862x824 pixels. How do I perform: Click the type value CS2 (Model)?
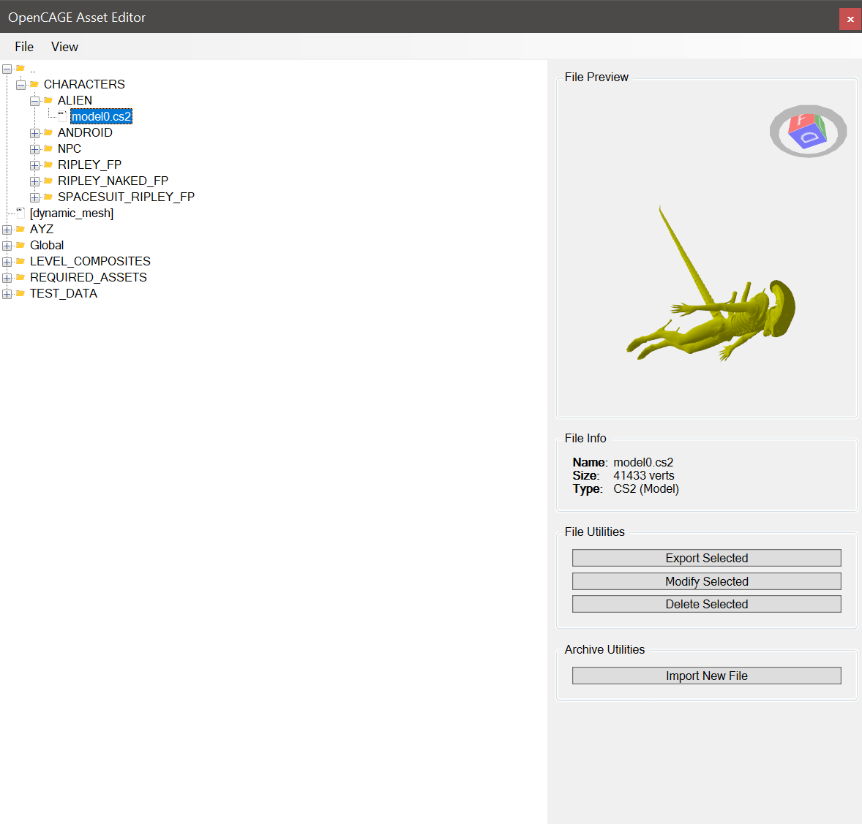click(646, 489)
